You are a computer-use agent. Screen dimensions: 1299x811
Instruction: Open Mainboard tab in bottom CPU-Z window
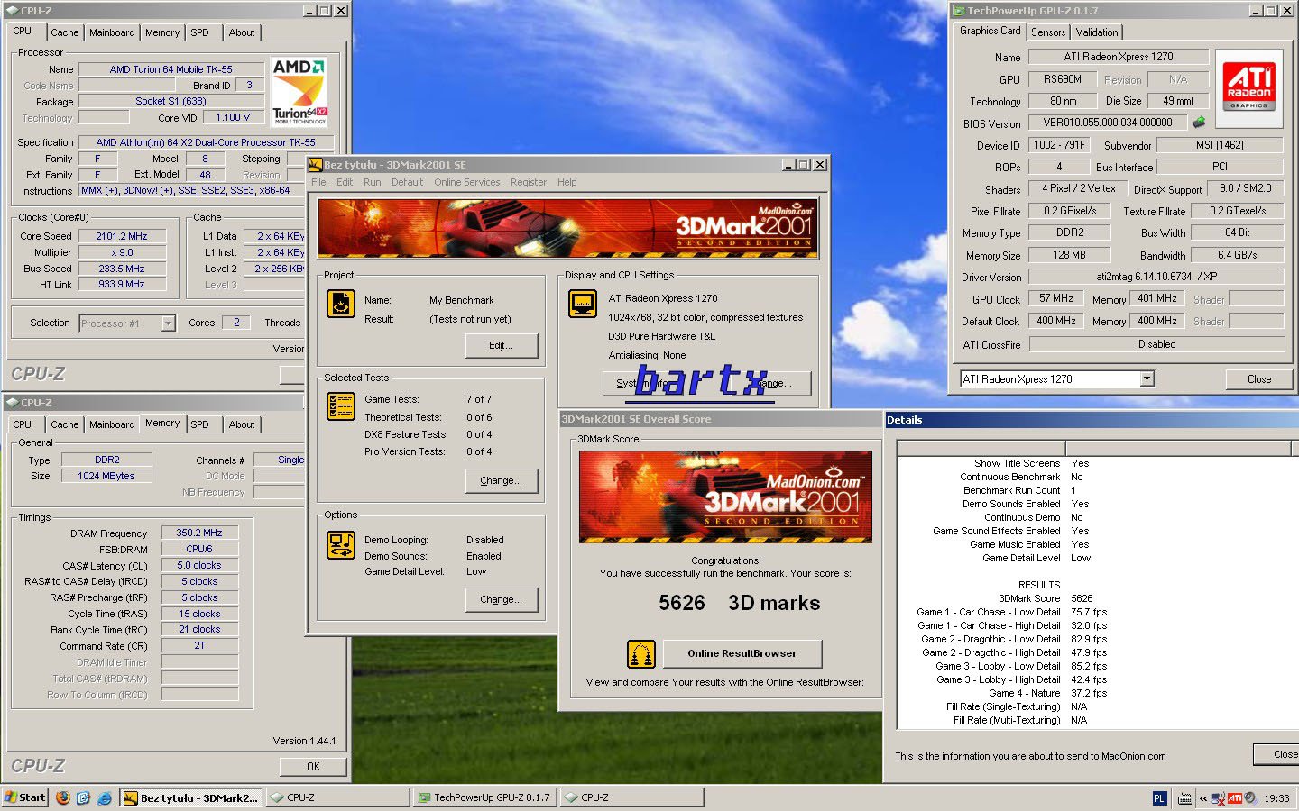(112, 424)
